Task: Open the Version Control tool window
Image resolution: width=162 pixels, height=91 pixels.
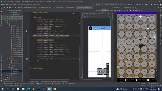Action: 8,84
